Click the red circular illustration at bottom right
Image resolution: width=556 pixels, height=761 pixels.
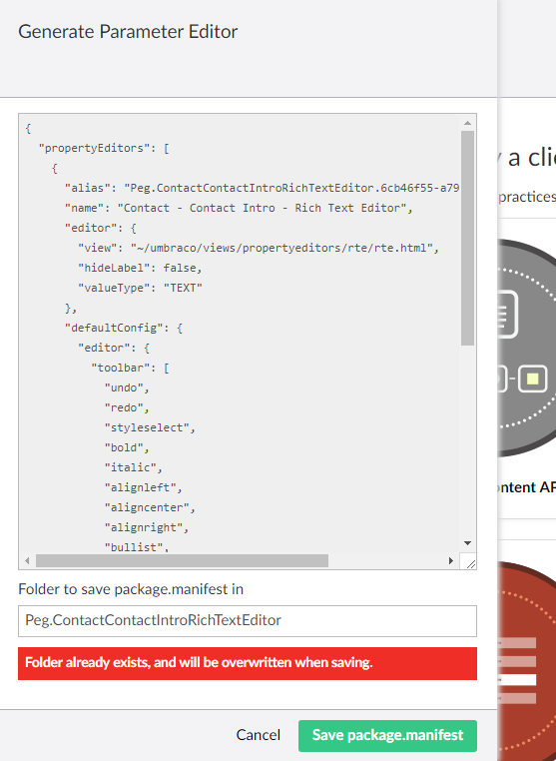(527, 661)
